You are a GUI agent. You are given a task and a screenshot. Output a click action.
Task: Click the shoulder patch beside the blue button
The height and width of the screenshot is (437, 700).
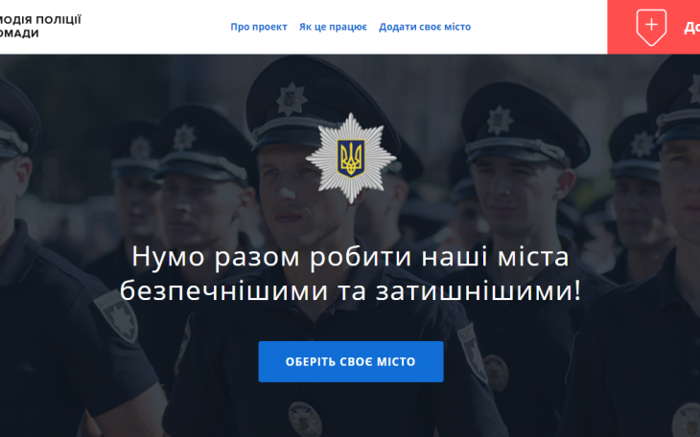(472, 353)
